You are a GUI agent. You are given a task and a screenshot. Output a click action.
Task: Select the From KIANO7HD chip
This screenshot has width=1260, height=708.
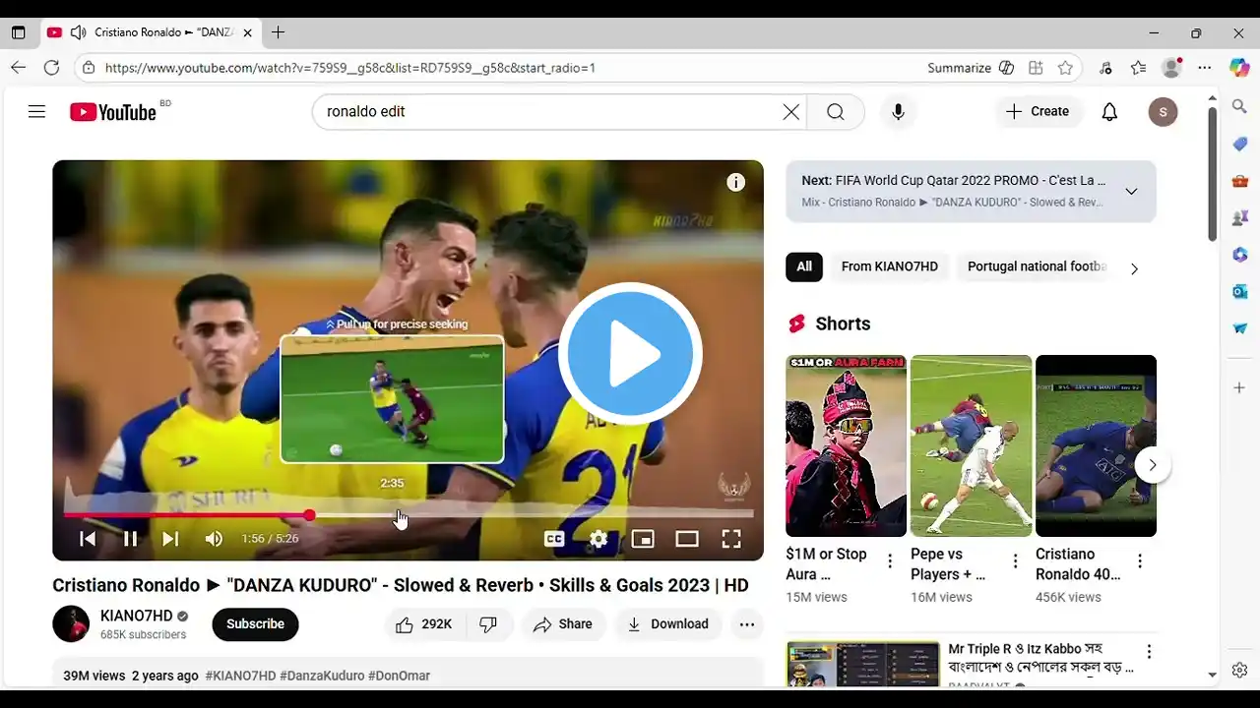pyautogui.click(x=890, y=266)
